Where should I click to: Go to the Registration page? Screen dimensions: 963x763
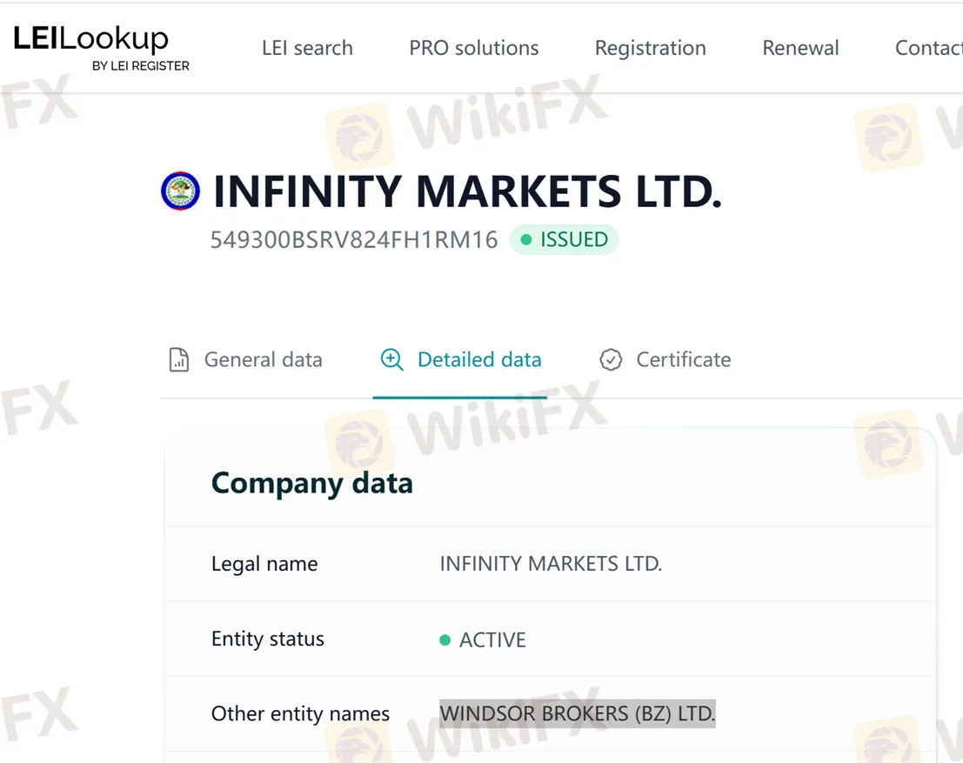pyautogui.click(x=650, y=48)
